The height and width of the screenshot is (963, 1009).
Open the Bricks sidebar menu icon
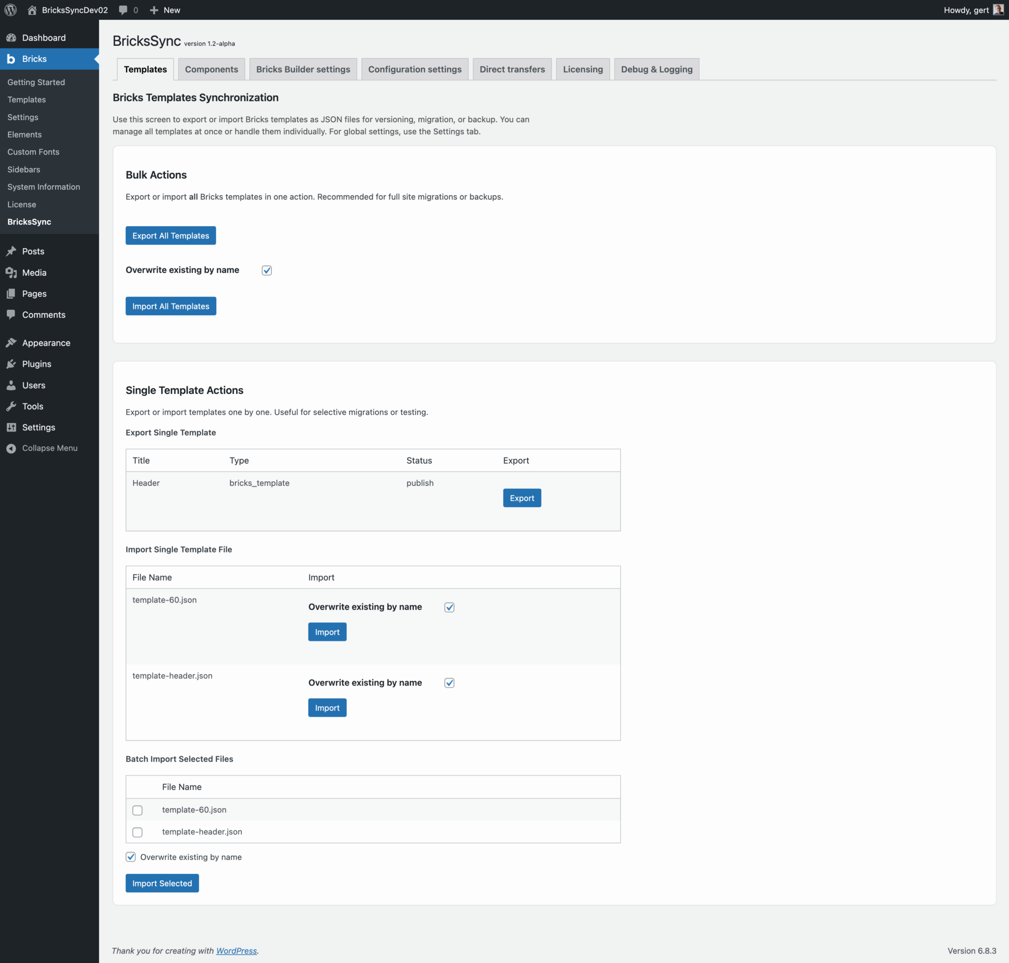[x=11, y=59]
